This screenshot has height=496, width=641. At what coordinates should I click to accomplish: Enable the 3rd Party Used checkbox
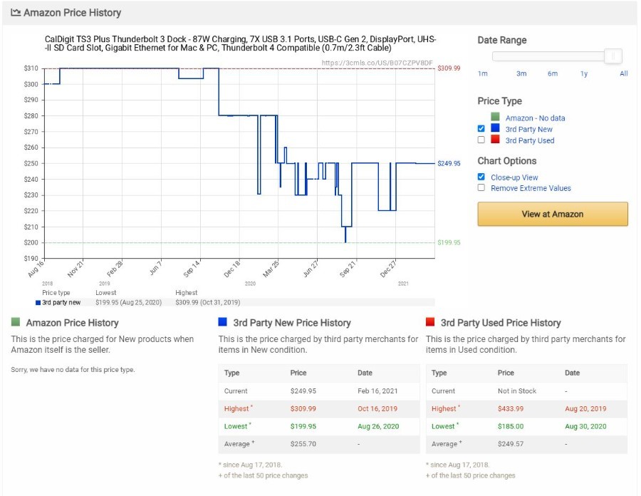(481, 140)
